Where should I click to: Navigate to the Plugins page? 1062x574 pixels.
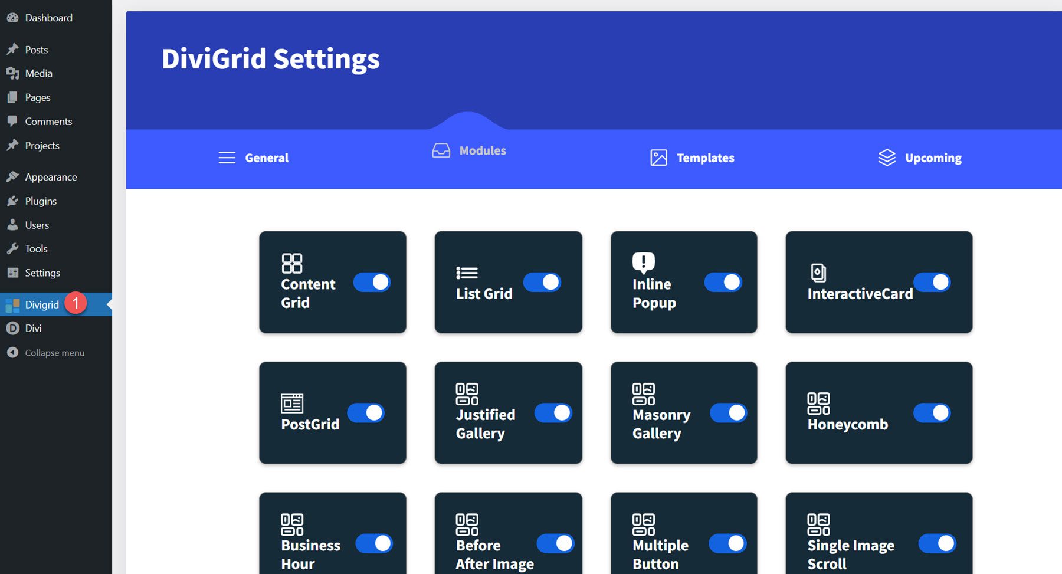[40, 201]
